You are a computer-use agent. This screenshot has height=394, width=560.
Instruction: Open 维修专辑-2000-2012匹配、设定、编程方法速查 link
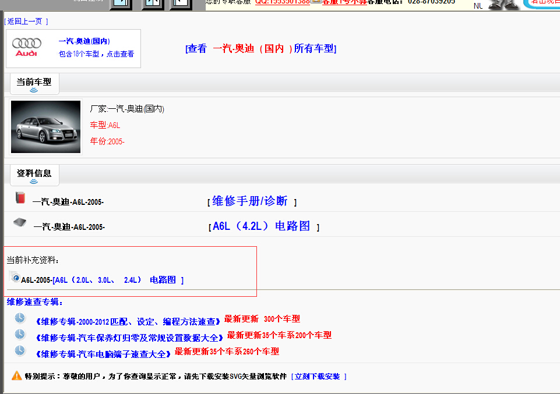point(128,322)
